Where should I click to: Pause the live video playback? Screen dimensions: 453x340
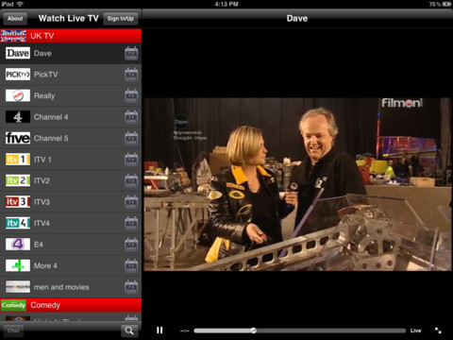[x=159, y=331]
